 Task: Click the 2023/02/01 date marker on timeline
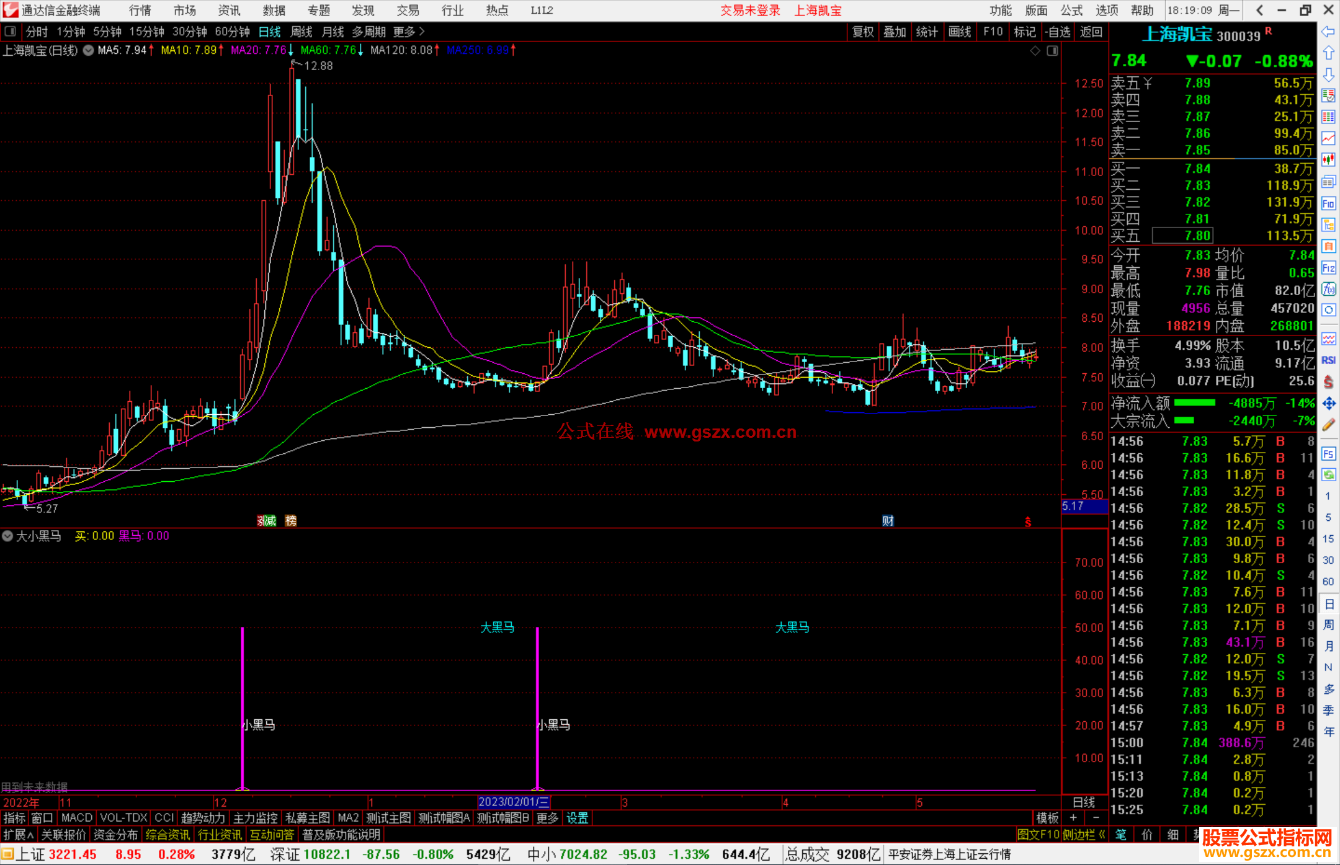[x=514, y=802]
